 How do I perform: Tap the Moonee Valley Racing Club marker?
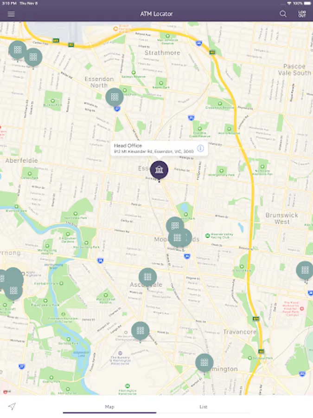(x=207, y=235)
